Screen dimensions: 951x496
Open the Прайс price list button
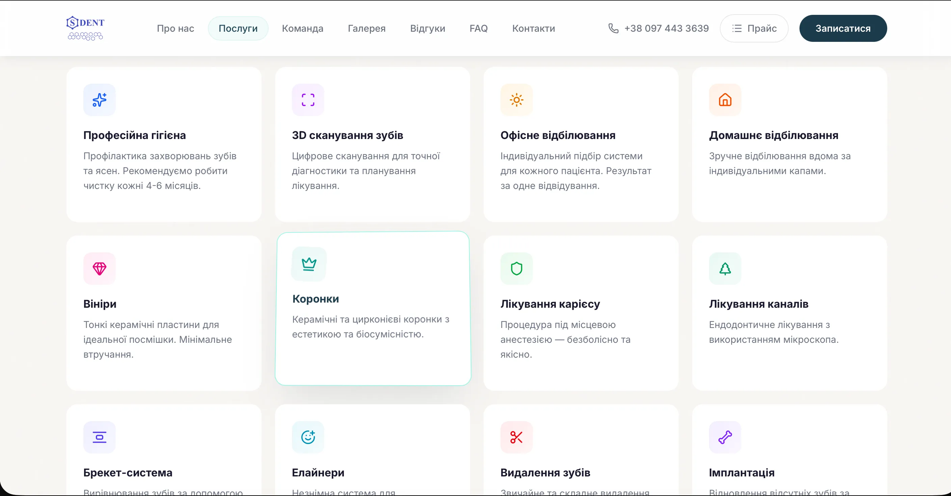pyautogui.click(x=754, y=28)
